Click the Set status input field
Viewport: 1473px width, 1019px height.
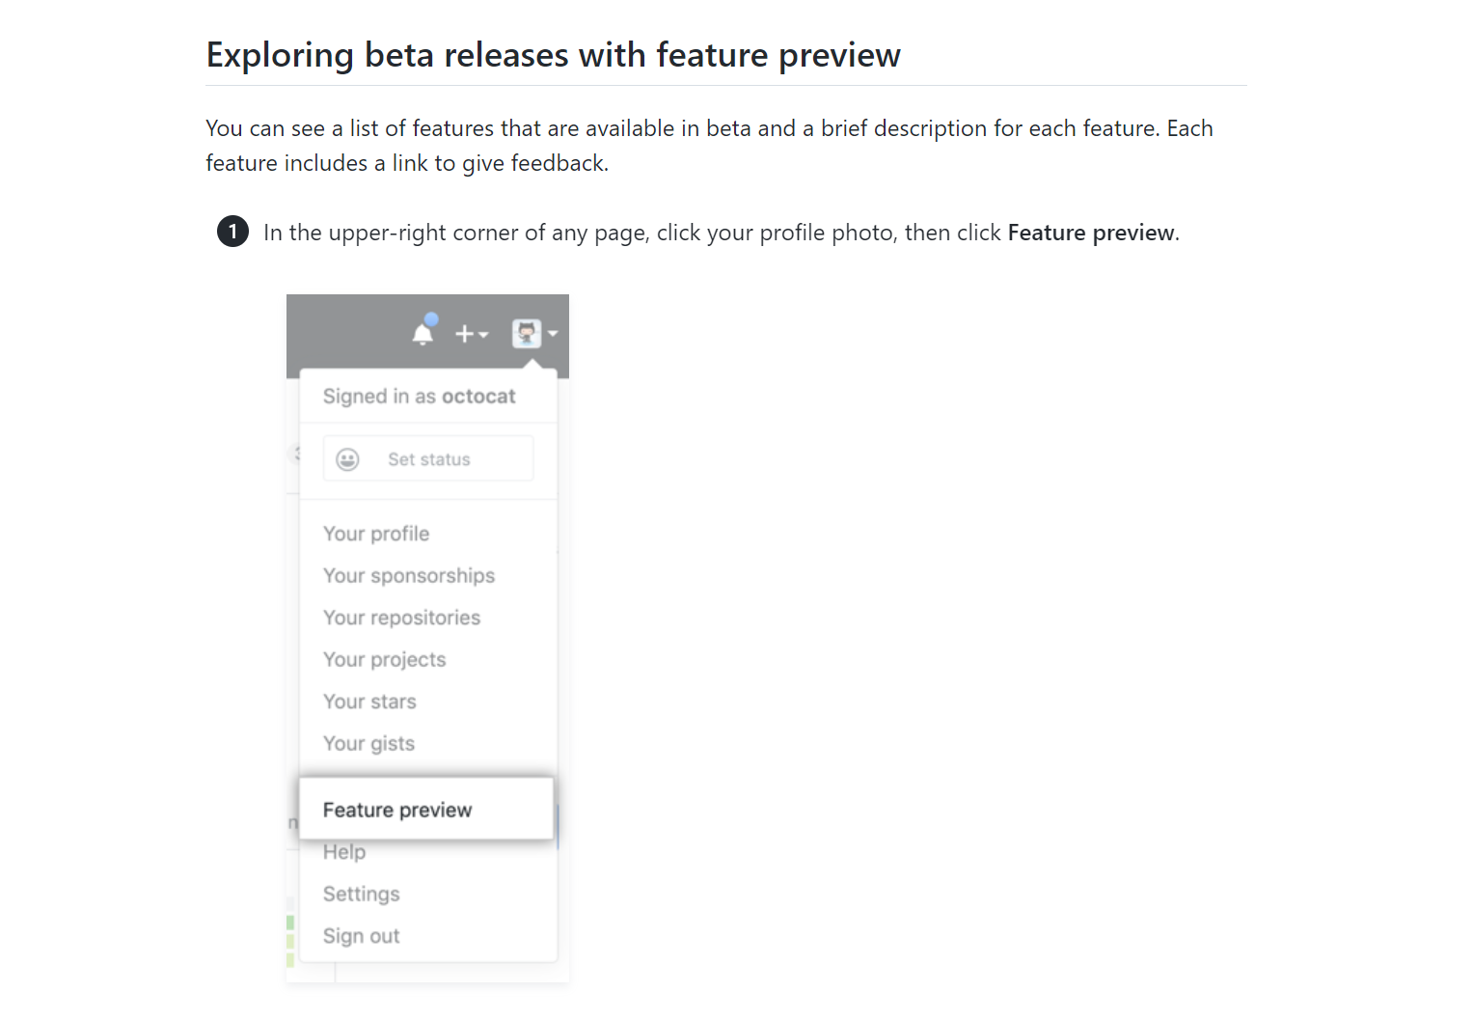tap(427, 458)
